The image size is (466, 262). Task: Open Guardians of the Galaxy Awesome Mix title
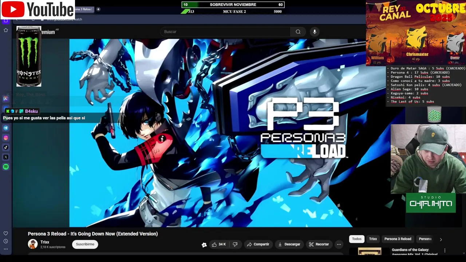pyautogui.click(x=415, y=252)
